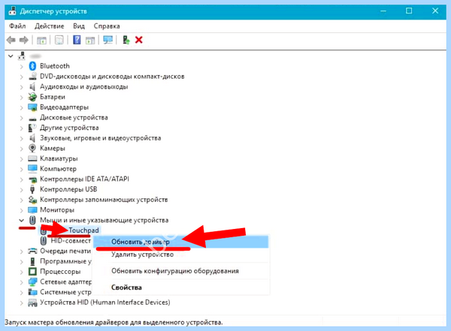451x331 pixels.
Task: Expand the Видеоадаптеры node chevron
Action: [x=21, y=108]
